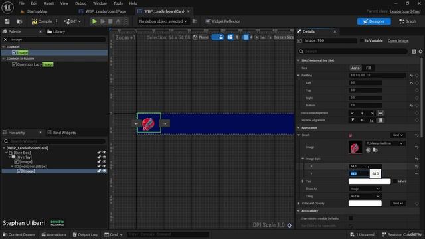Toggle lock on selected Image row
The image size is (425, 239).
[99, 171]
